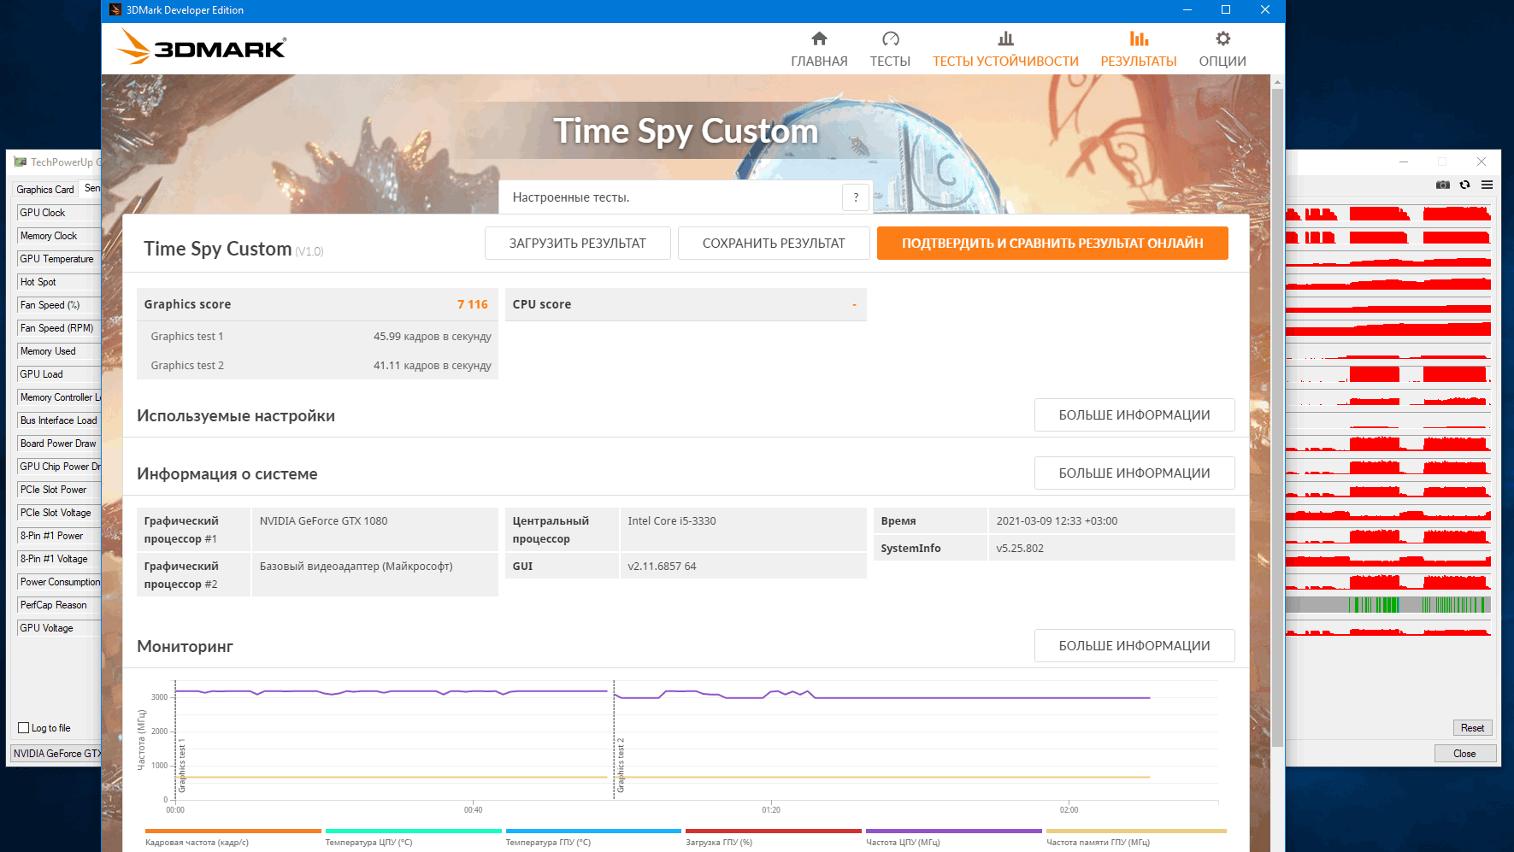Open БОЛЬШЕ ИНФОРМАЦИИ for Используемые настройки

pos(1134,414)
